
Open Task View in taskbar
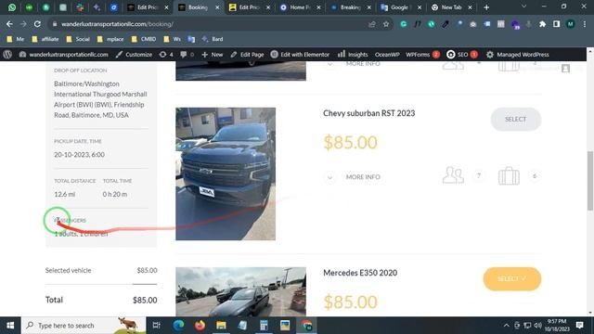(x=156, y=326)
